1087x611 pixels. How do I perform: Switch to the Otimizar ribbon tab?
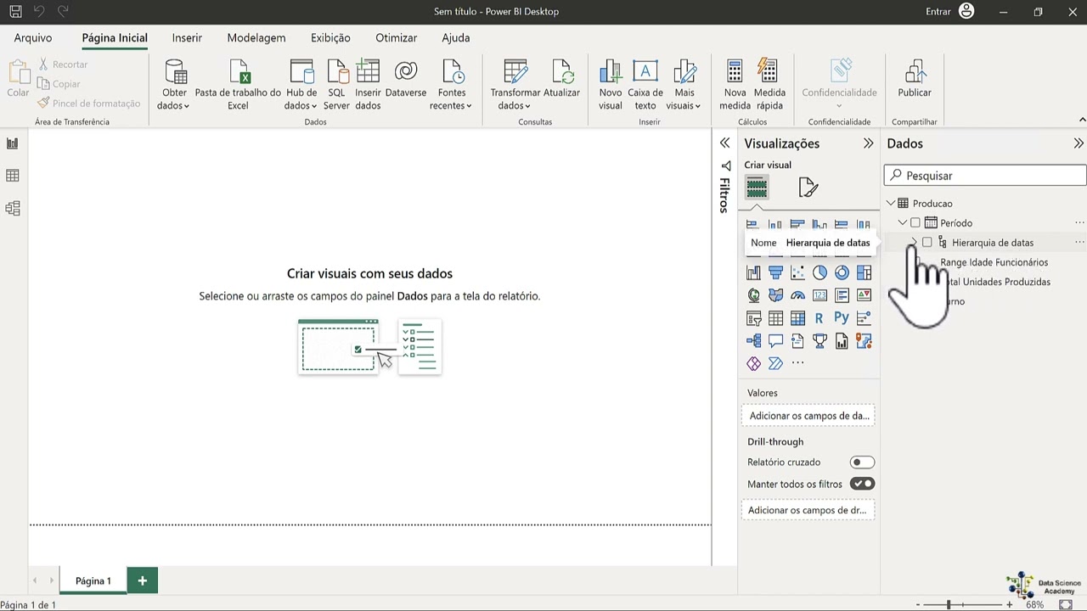tap(396, 38)
